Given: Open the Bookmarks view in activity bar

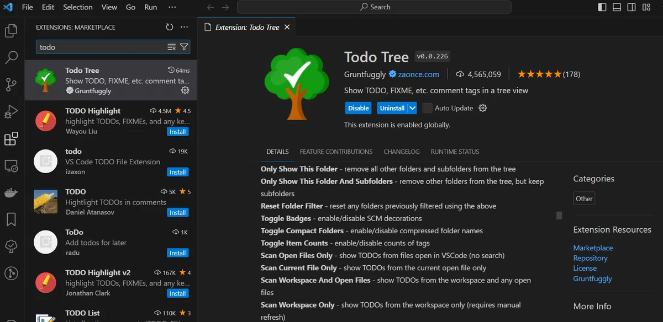Looking at the screenshot, I should 11,219.
